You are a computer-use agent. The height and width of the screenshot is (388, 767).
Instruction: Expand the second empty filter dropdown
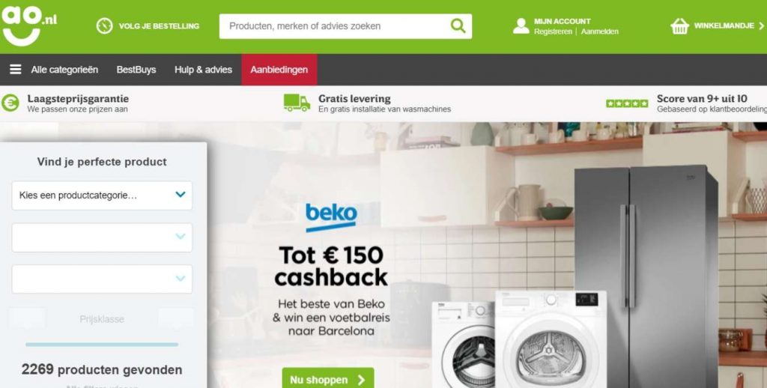click(102, 237)
